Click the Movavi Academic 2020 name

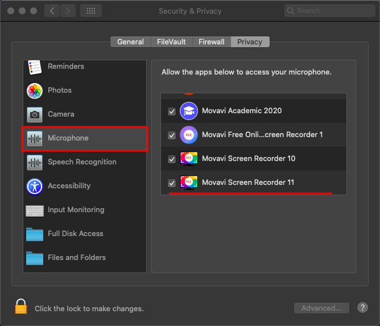(x=242, y=111)
